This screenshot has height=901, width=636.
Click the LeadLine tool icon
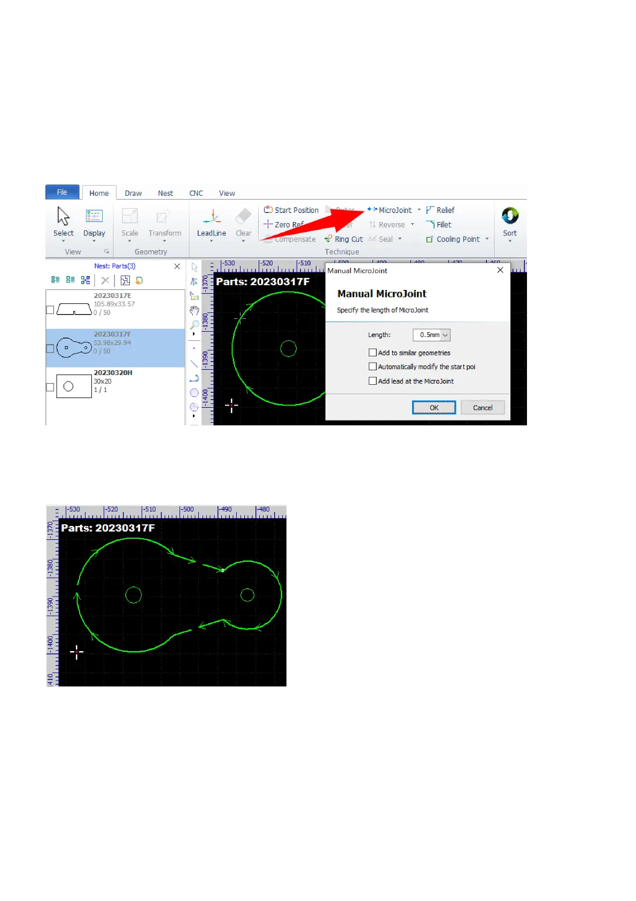212,217
